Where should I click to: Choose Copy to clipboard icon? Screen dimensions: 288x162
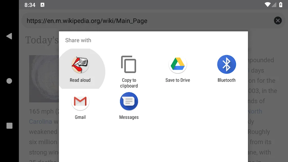tap(129, 64)
